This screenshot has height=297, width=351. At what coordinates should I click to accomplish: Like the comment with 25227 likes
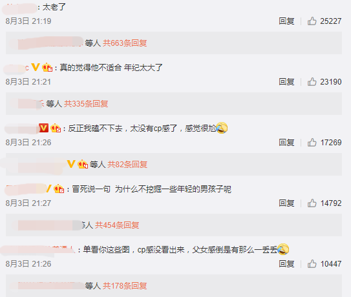point(312,21)
